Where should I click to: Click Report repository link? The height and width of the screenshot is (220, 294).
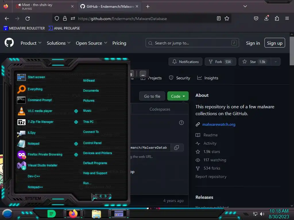click(211, 176)
